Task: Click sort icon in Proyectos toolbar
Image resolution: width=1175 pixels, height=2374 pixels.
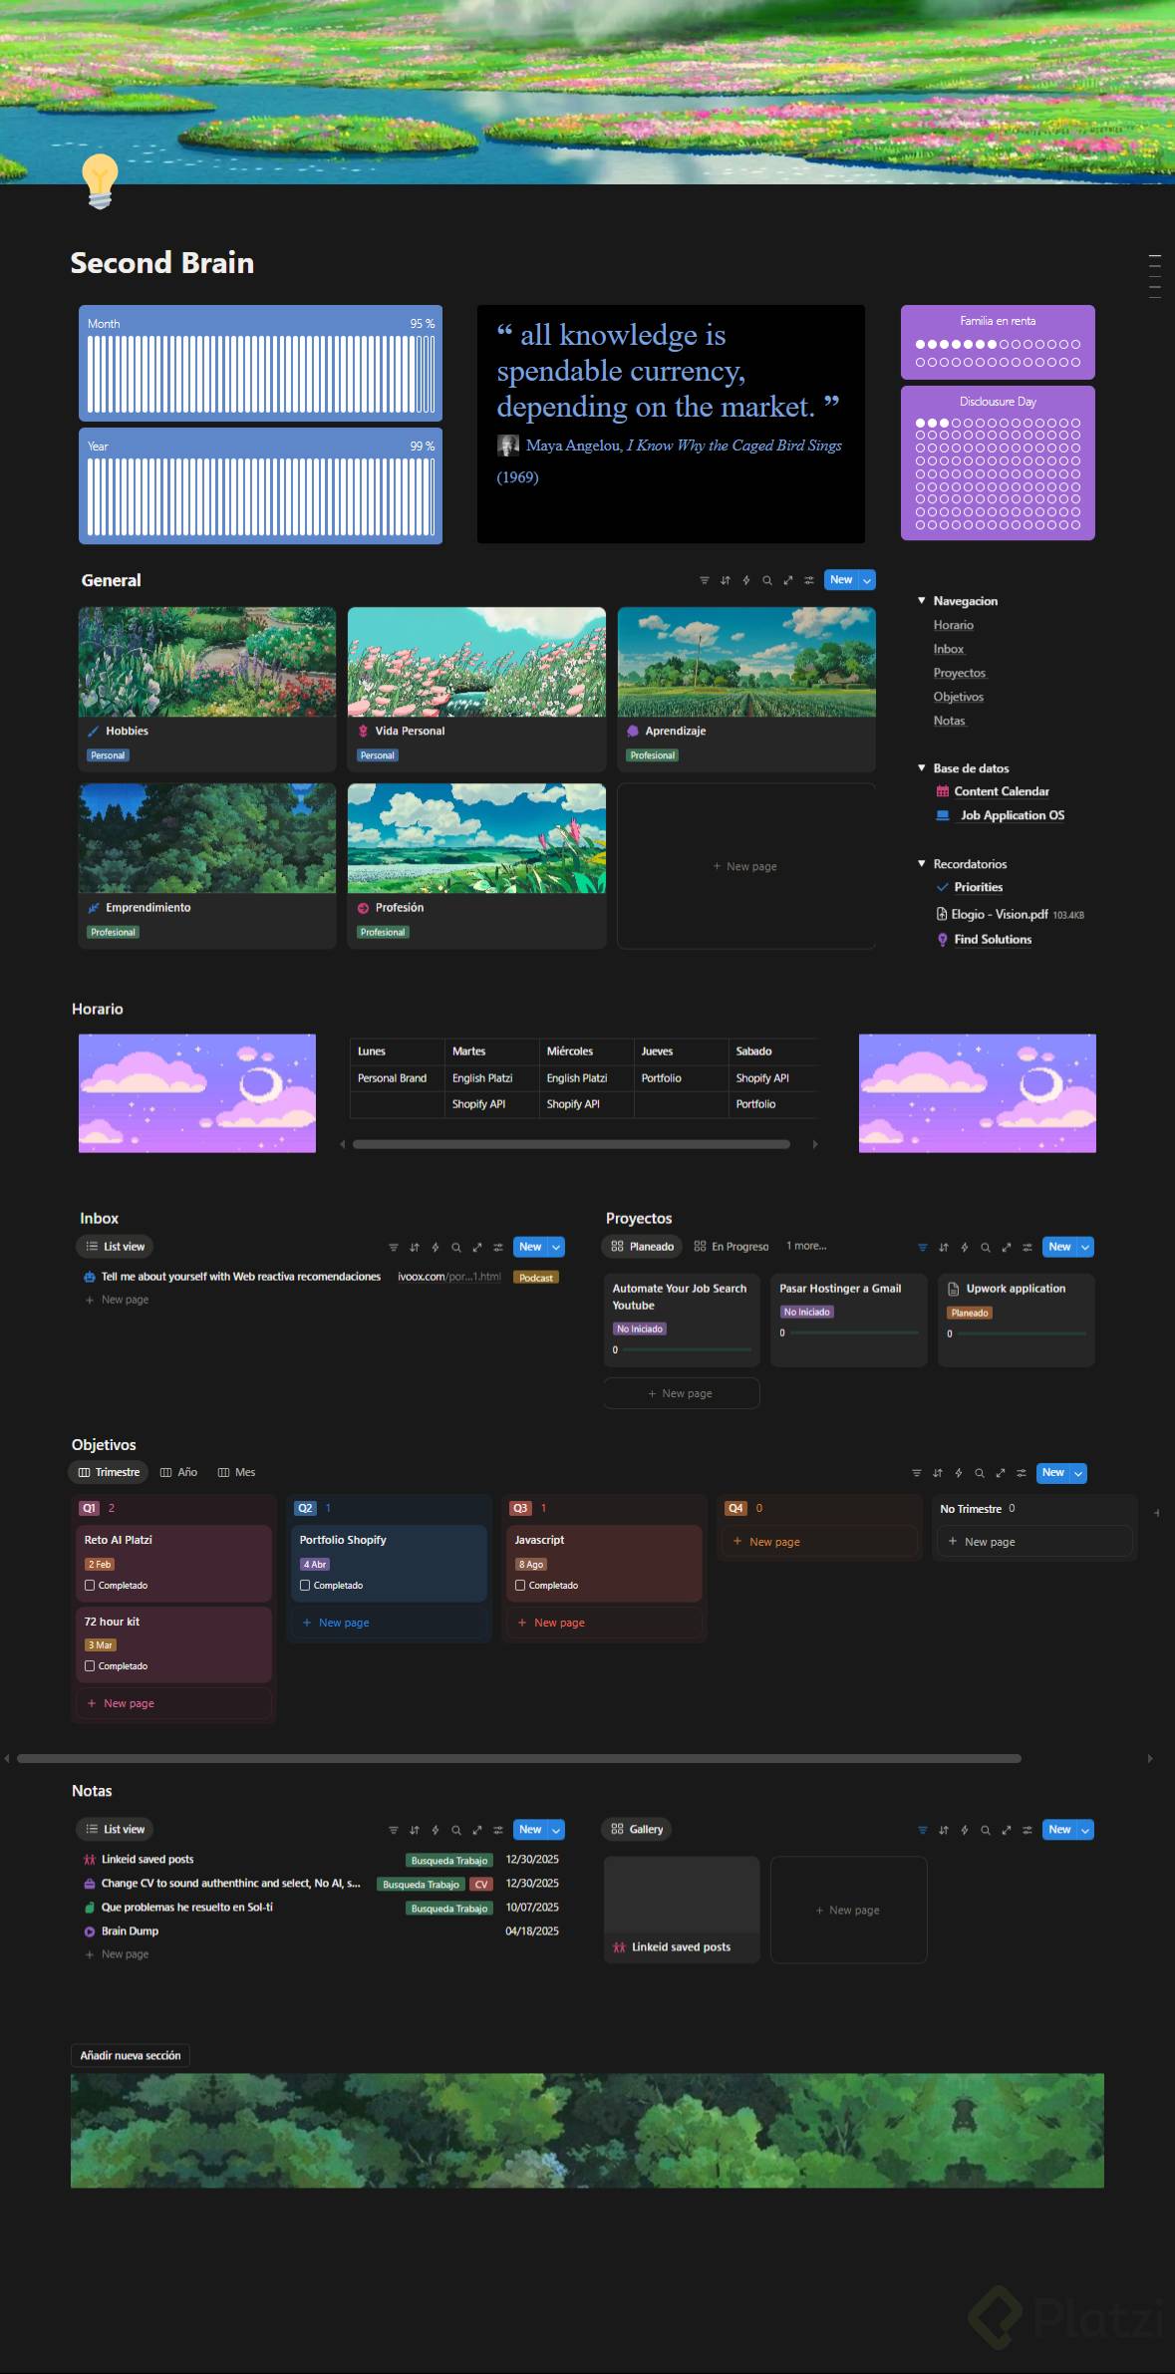Action: click(944, 1247)
